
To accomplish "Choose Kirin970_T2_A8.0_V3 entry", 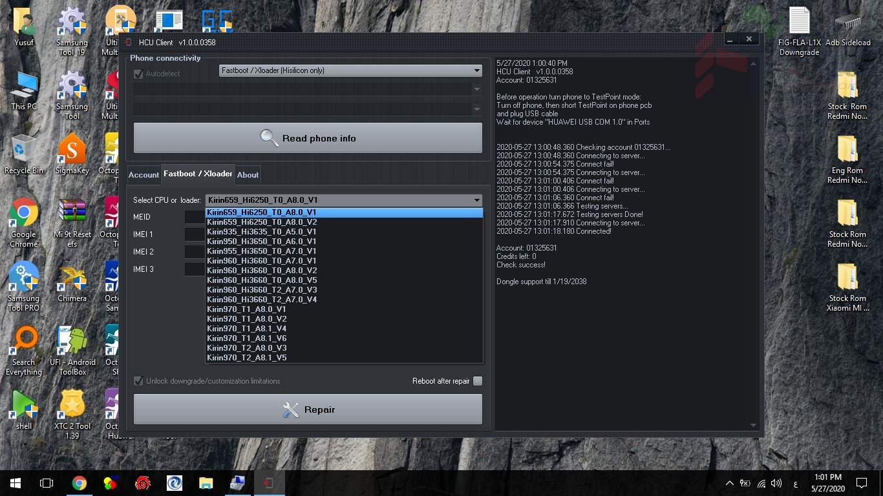I will [x=344, y=348].
